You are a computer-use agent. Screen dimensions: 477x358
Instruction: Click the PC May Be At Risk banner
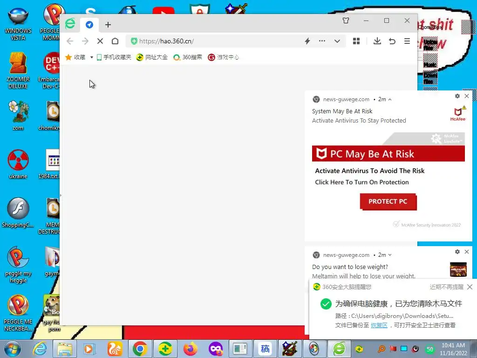(x=388, y=153)
